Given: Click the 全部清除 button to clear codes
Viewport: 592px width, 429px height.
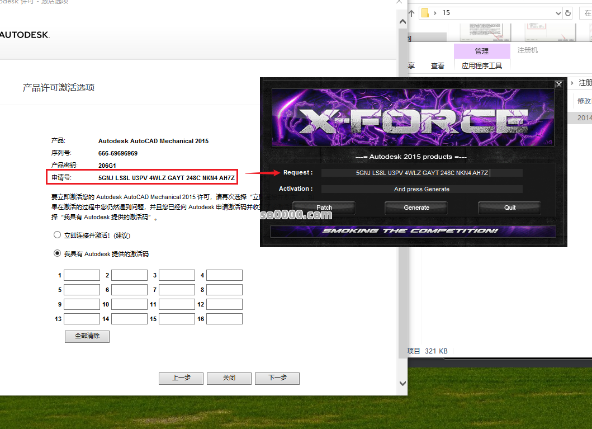Looking at the screenshot, I should [87, 336].
